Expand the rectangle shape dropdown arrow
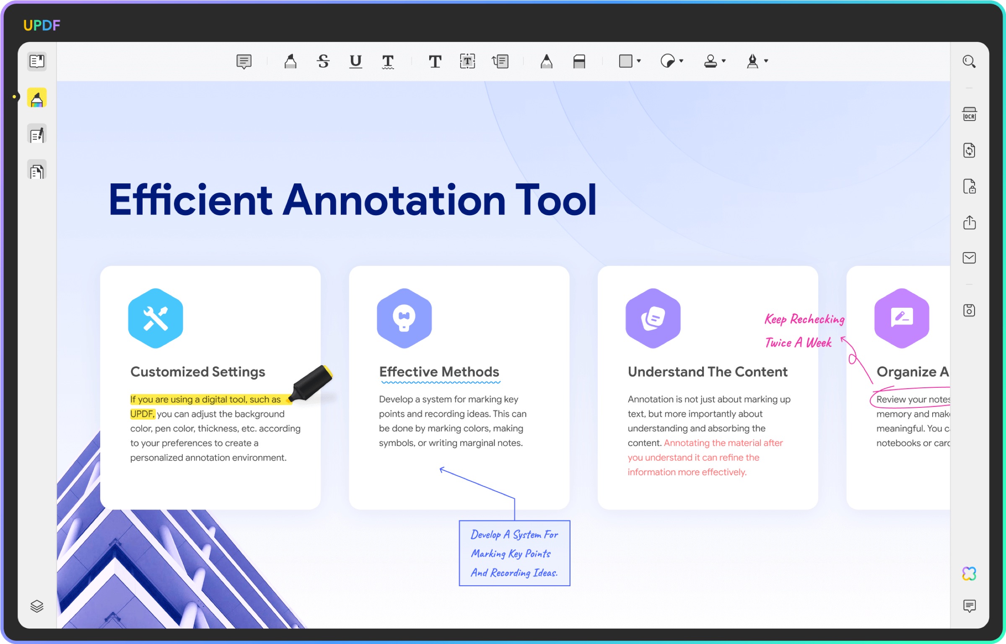The height and width of the screenshot is (644, 1006). [639, 61]
